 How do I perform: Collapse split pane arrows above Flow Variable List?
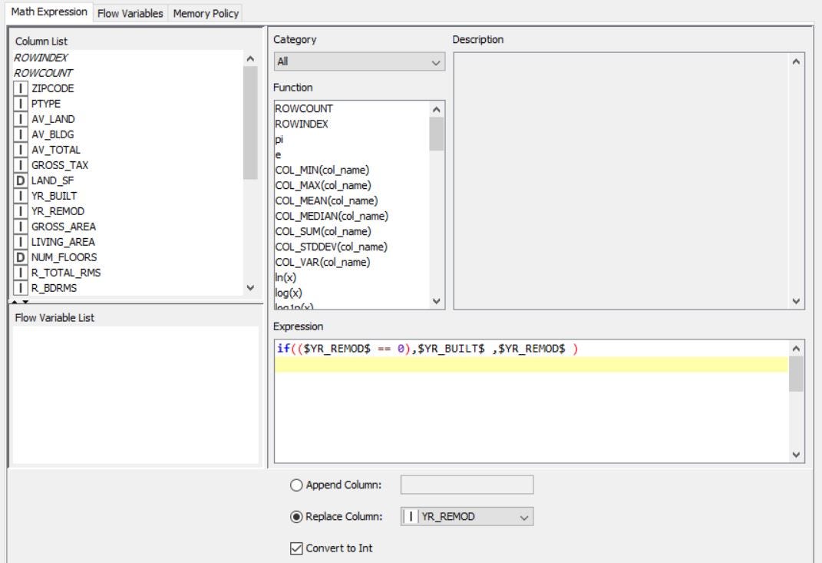coord(20,302)
